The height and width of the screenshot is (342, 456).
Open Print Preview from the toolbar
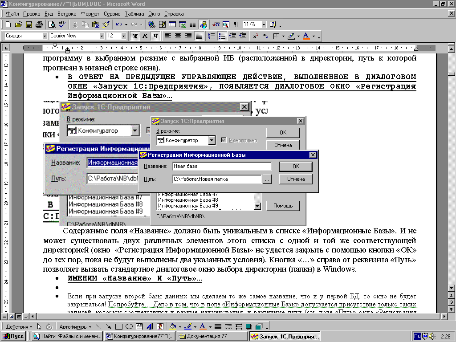click(x=52, y=24)
